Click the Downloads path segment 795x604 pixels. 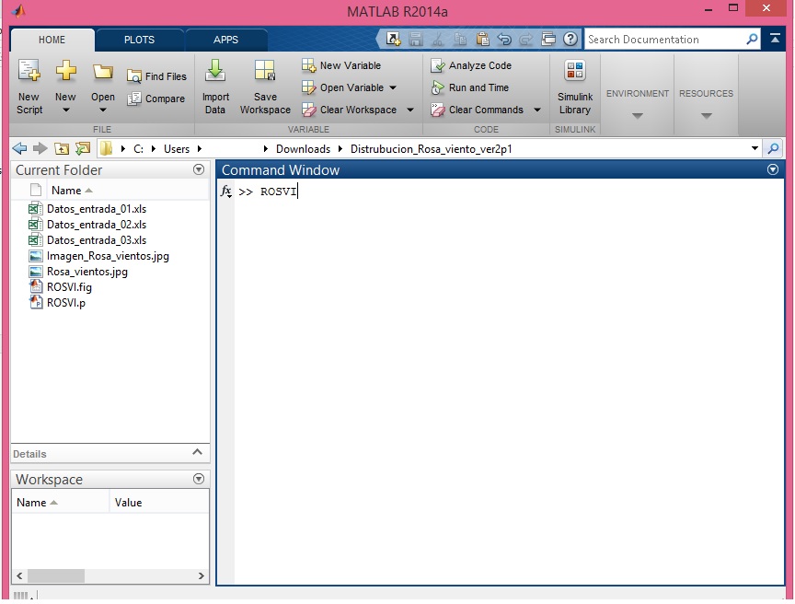pos(304,149)
